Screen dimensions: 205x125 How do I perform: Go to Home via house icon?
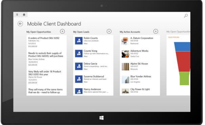point(24,14)
